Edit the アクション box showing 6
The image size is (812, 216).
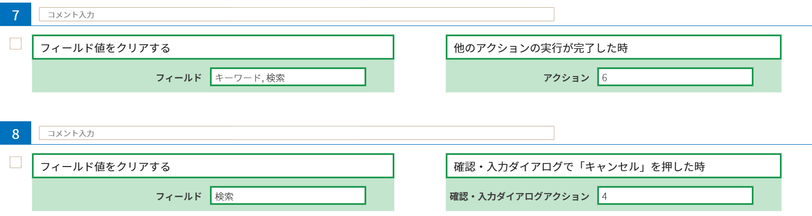675,77
